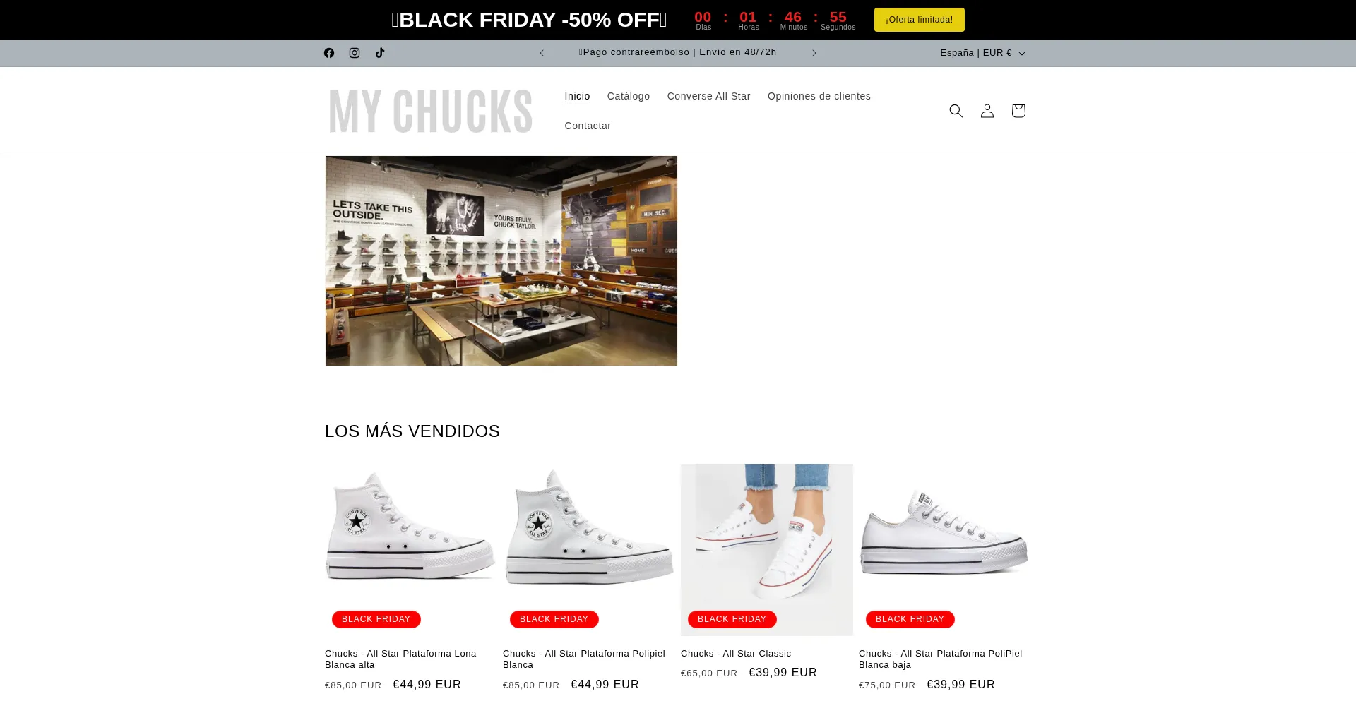Open the TikTok social icon
This screenshot has height=701, width=1356.
click(380, 53)
